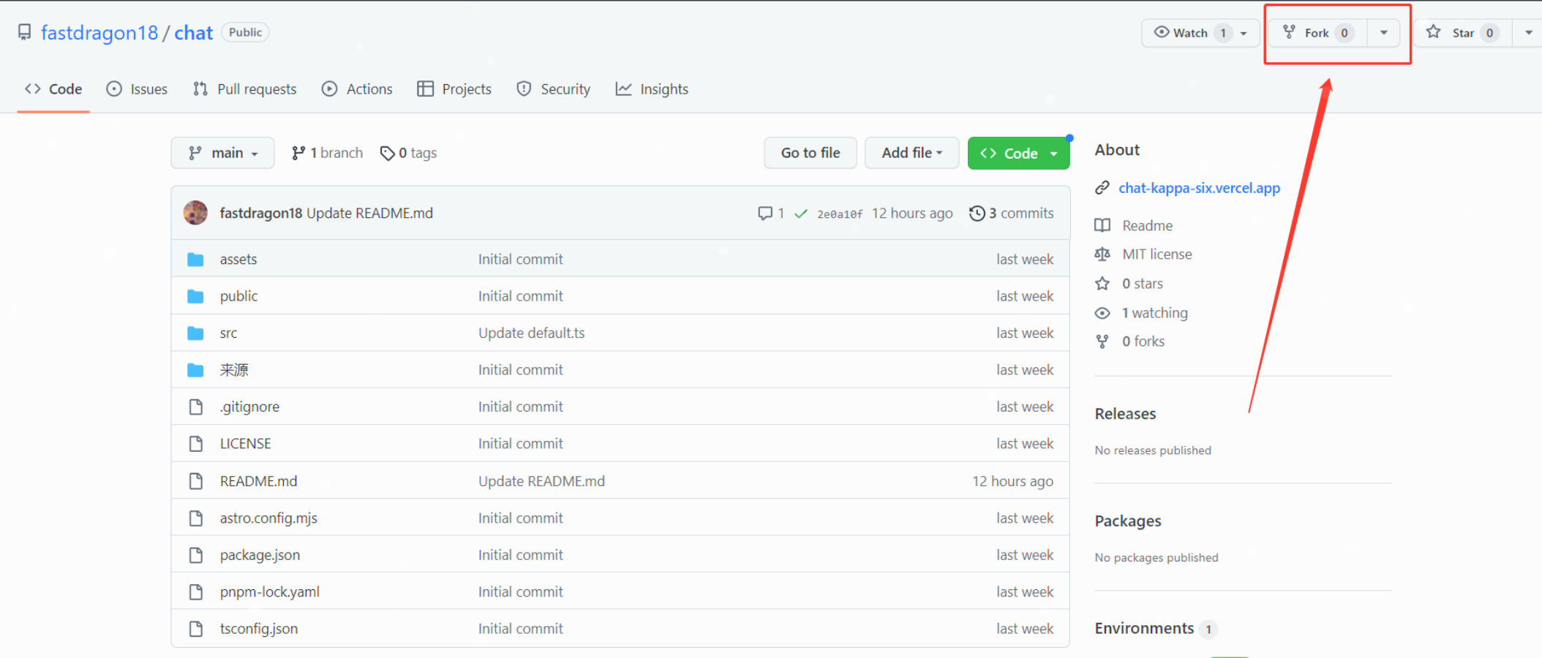This screenshot has height=658, width=1542.
Task: Expand the Fork options dropdown
Action: 1383,32
